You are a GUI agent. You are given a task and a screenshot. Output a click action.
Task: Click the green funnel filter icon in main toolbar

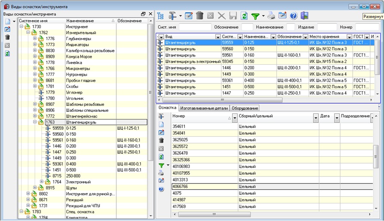pyautogui.click(x=255, y=16)
